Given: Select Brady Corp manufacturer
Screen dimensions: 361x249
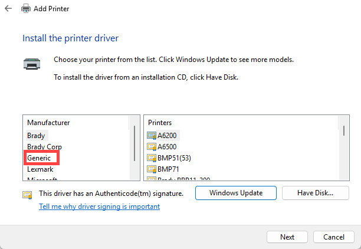Looking at the screenshot, I should point(44,147).
